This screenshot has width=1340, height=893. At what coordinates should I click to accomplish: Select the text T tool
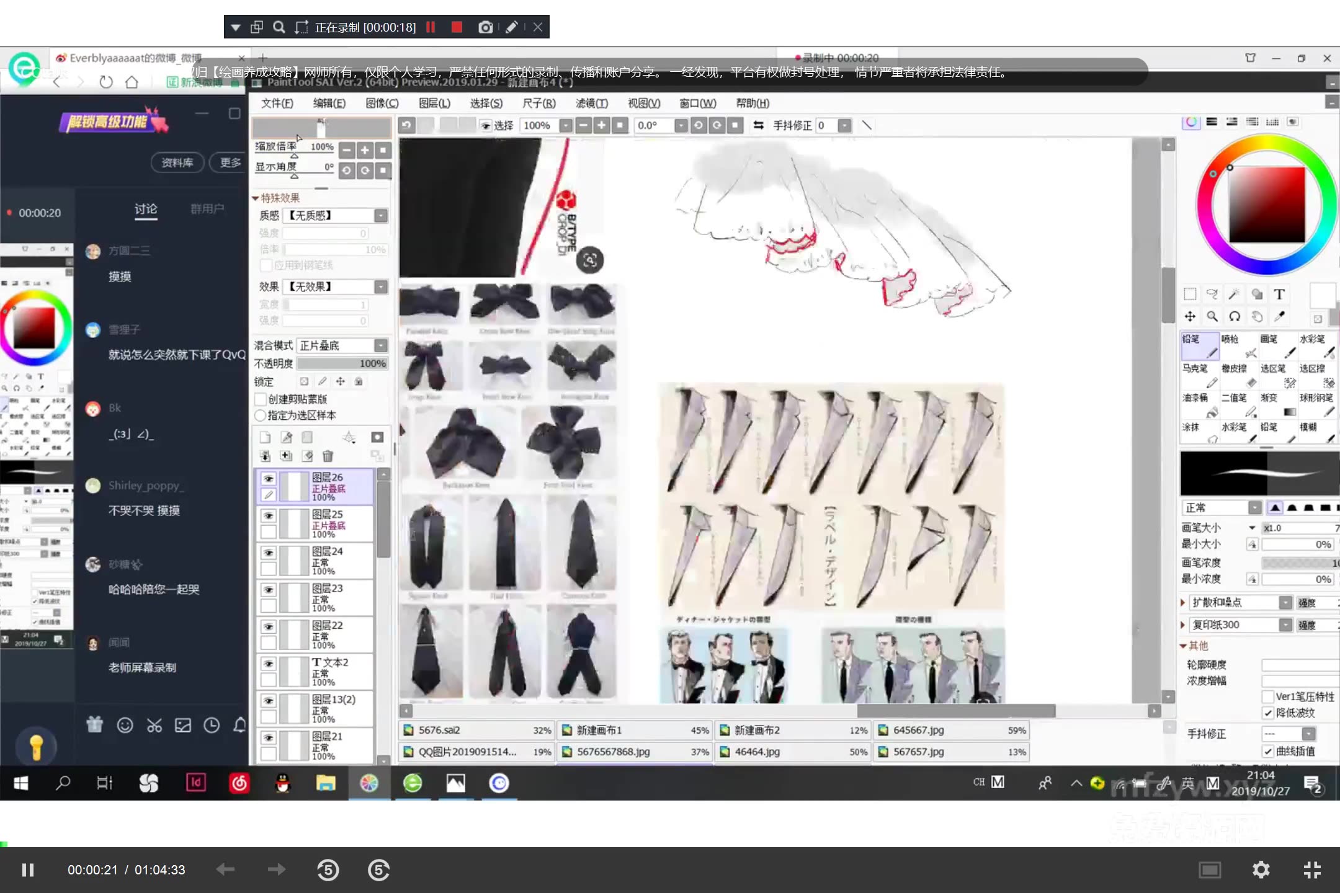[1279, 294]
